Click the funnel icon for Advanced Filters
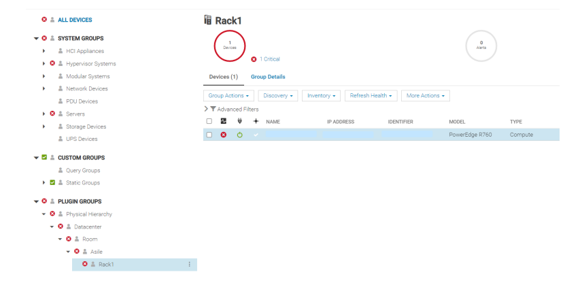Screen dimensions: 582x285 tap(213, 109)
